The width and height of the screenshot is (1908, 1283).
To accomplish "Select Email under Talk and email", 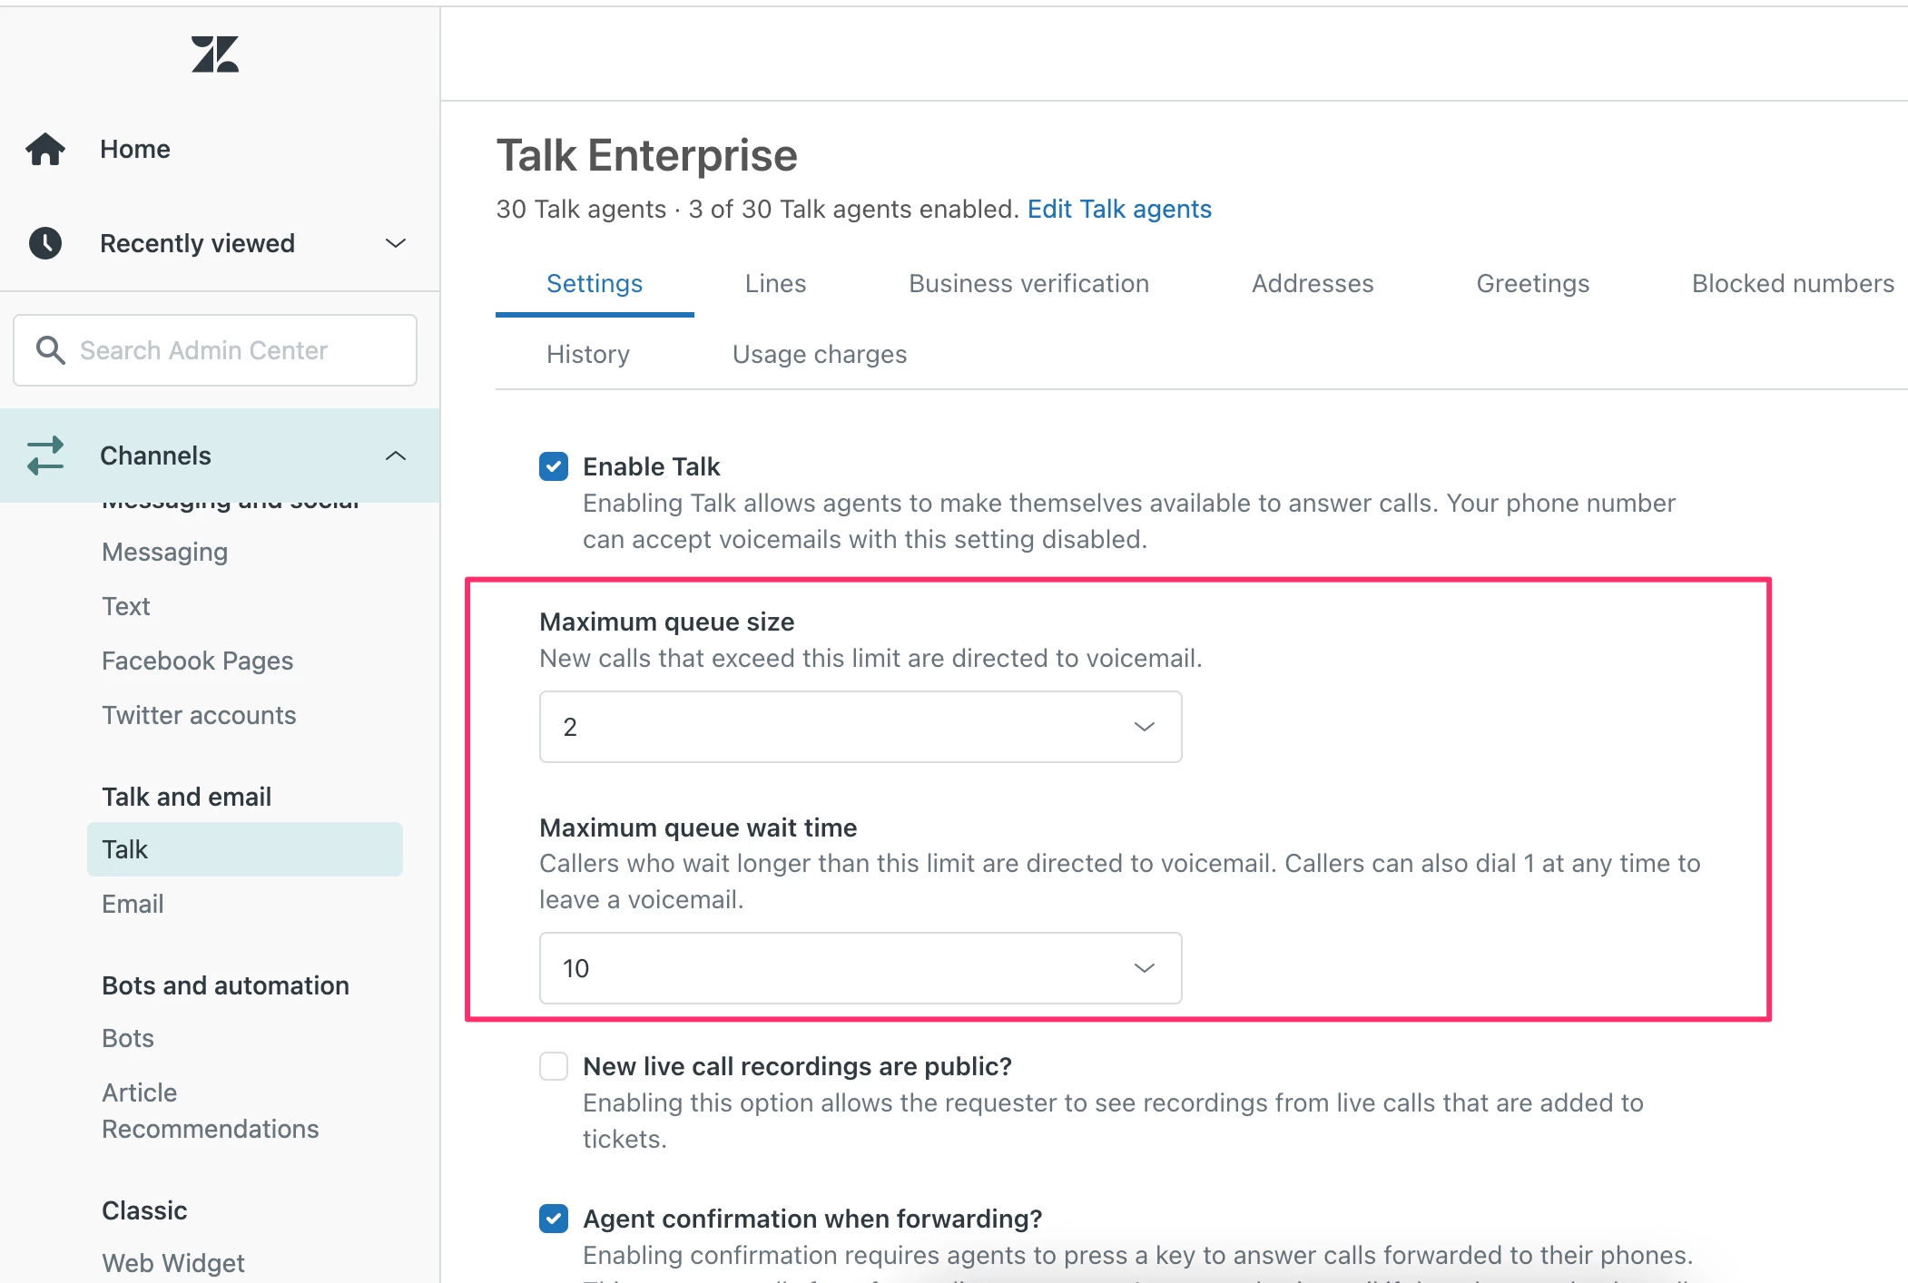I will coord(133,904).
